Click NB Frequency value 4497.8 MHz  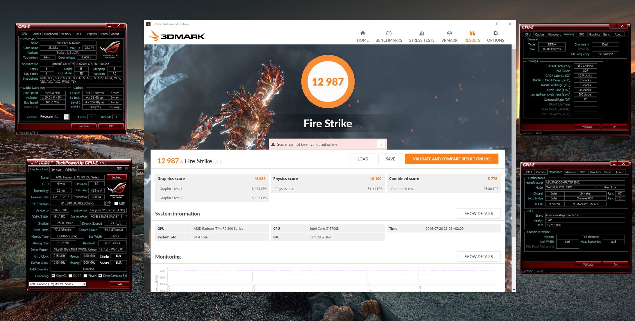(x=605, y=54)
